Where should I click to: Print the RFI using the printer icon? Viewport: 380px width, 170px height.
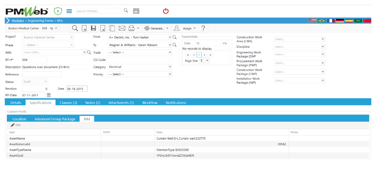tap(131, 28)
